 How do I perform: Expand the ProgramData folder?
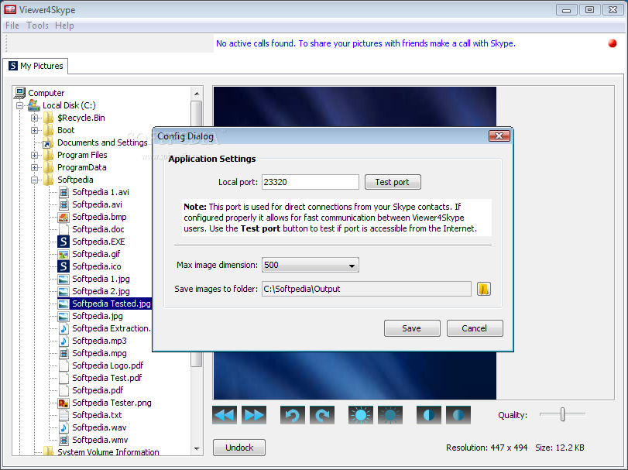[34, 168]
